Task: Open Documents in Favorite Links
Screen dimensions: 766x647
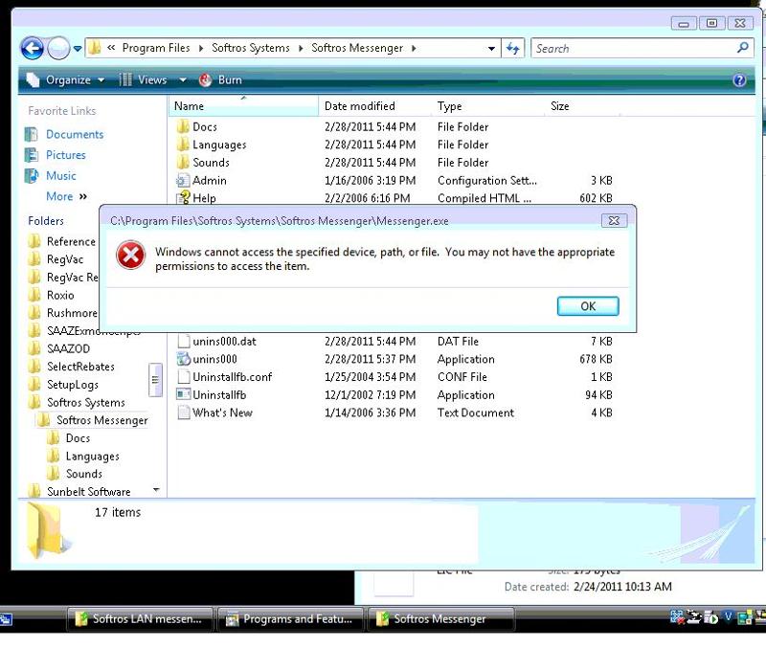Action: 75,134
